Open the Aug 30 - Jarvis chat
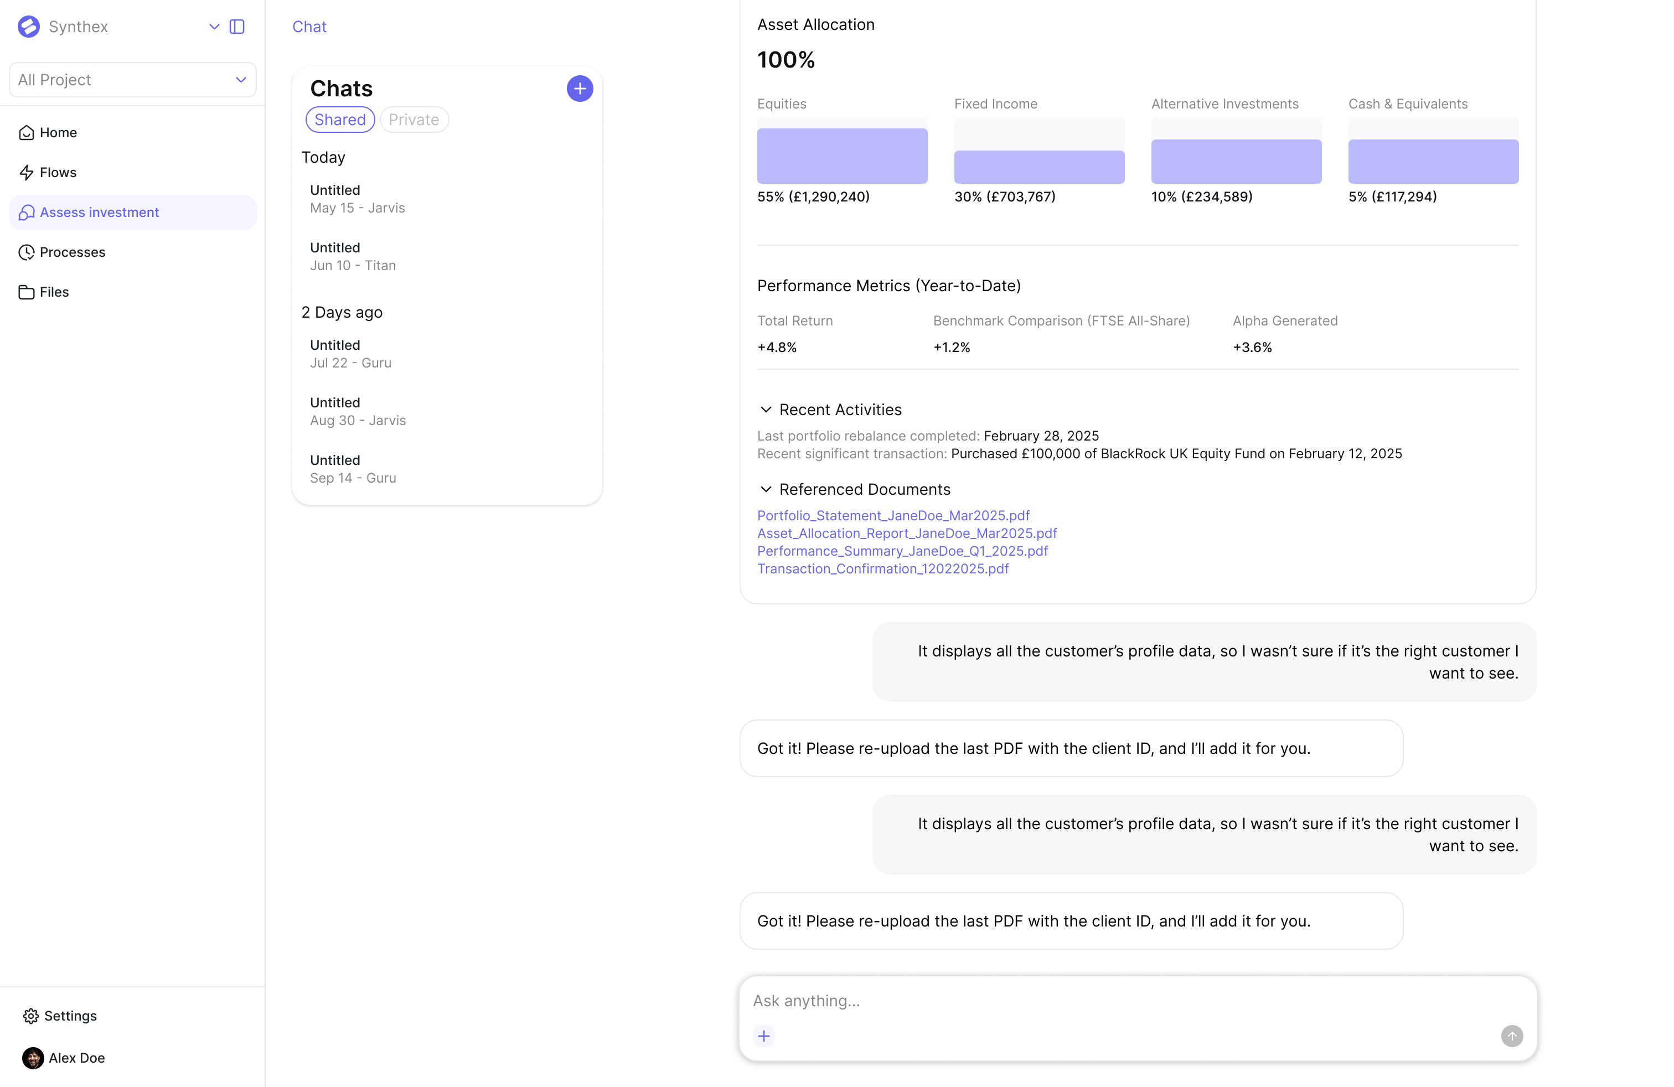 coord(447,411)
